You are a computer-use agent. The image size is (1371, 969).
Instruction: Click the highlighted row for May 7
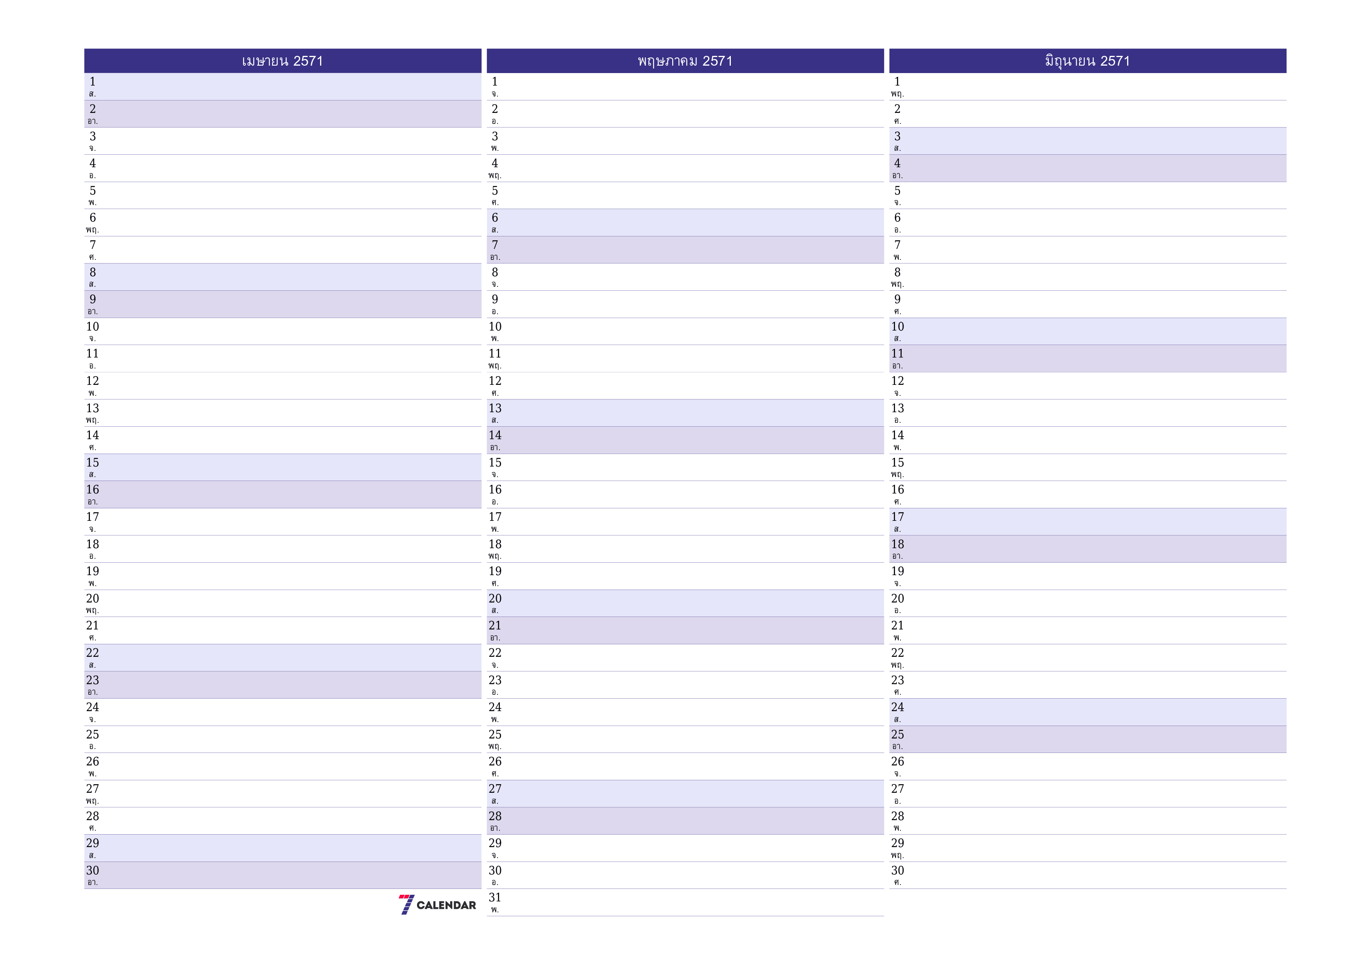pos(686,249)
